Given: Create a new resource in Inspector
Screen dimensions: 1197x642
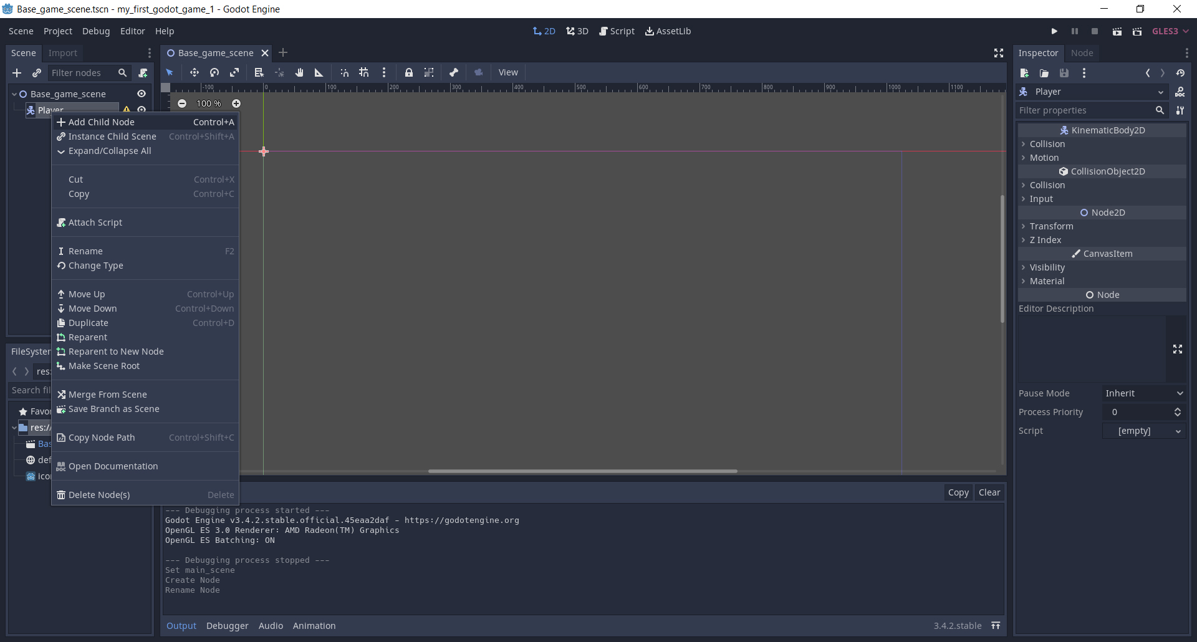Looking at the screenshot, I should (1024, 73).
